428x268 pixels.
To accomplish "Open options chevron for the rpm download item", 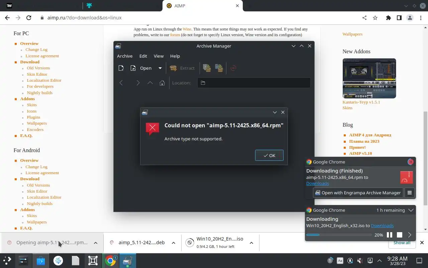I will [x=96, y=243].
